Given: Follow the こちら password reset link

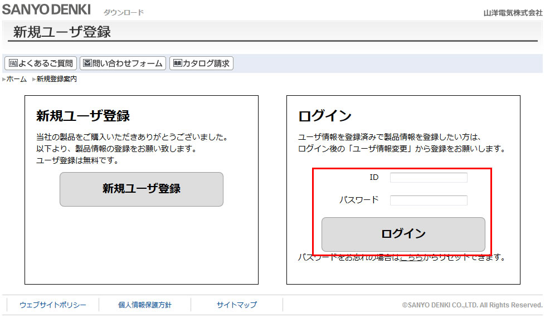Looking at the screenshot, I should coord(411,258).
